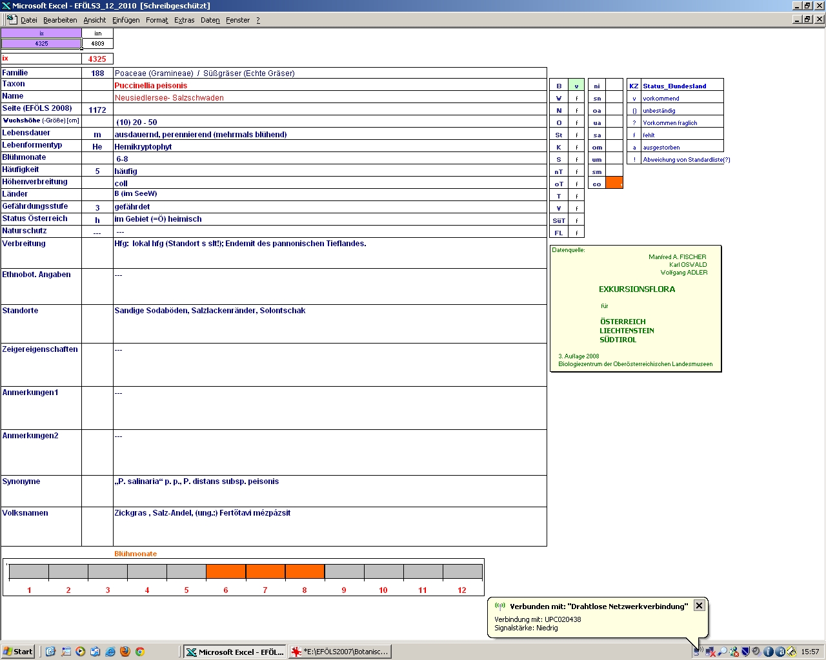This screenshot has height=660, width=826.
Task: Click the name Neusiedlersee- Salzschwaden
Action: click(169, 98)
